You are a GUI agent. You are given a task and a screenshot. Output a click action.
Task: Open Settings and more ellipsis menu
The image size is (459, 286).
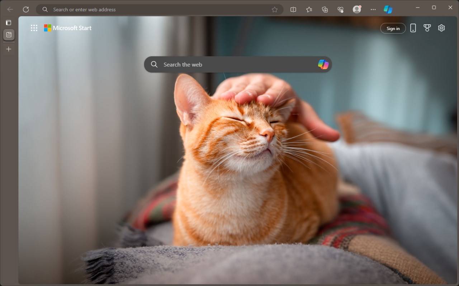pyautogui.click(x=373, y=10)
